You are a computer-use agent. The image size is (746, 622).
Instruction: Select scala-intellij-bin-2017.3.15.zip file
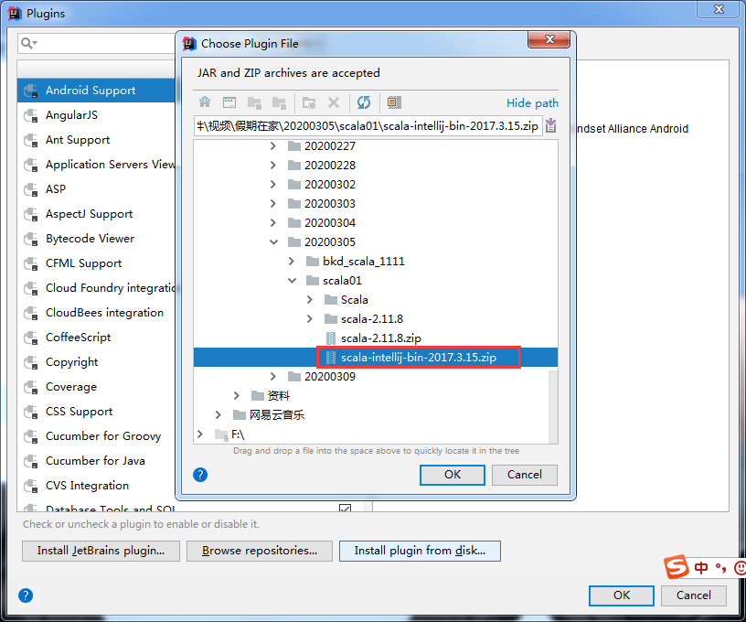(x=376, y=358)
